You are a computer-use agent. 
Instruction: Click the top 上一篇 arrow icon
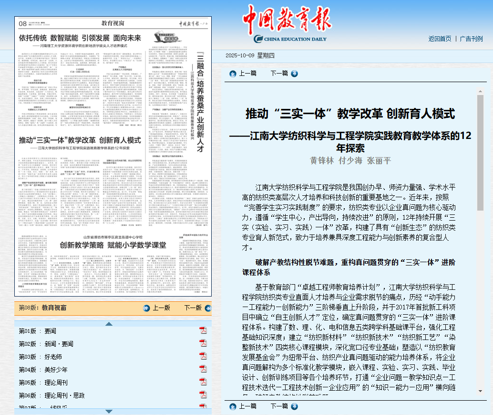point(233,74)
